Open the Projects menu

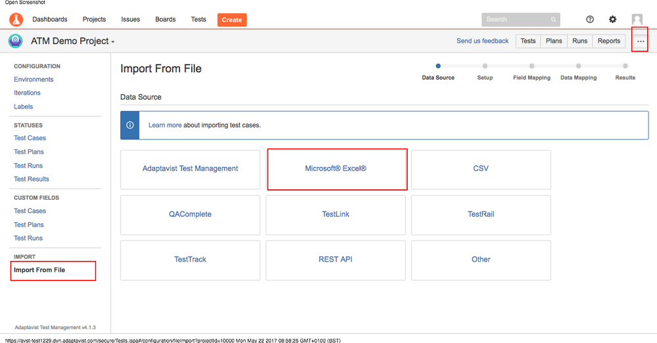coord(94,19)
